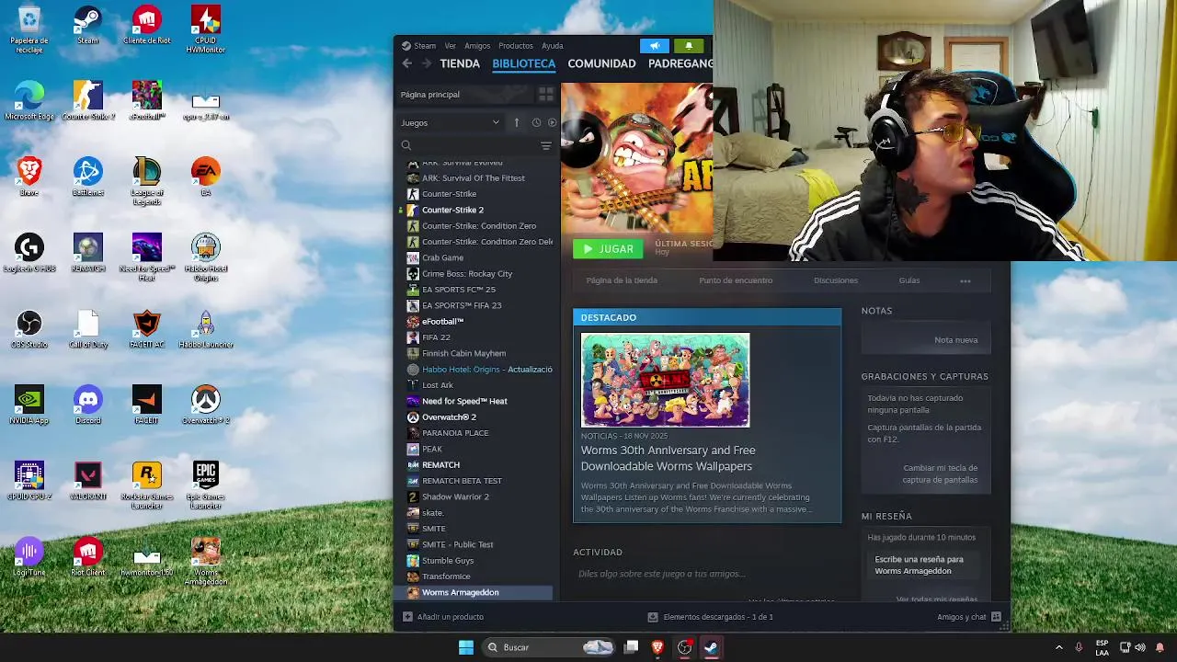Screen dimensions: 1177x662
Task: Click the Steam icon in the taskbar
Action: [711, 647]
